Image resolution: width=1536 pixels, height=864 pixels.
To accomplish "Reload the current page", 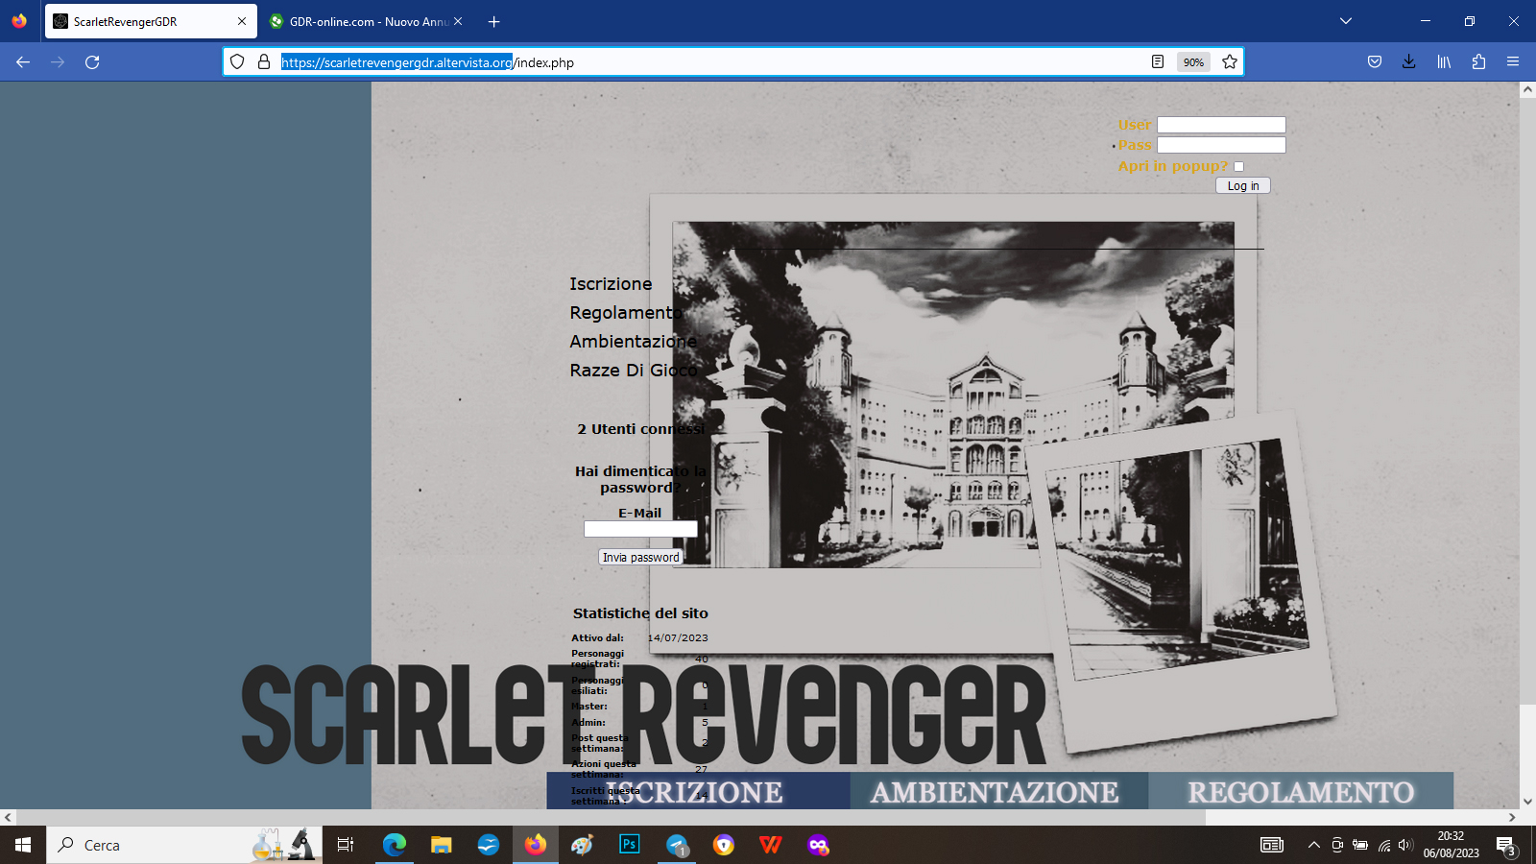I will (92, 62).
